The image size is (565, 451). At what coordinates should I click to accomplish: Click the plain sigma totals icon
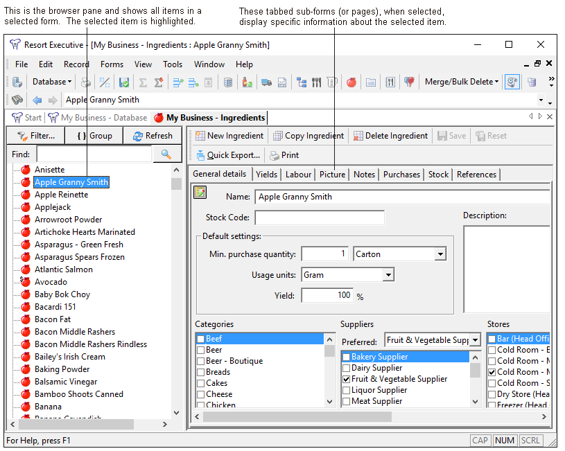[143, 82]
